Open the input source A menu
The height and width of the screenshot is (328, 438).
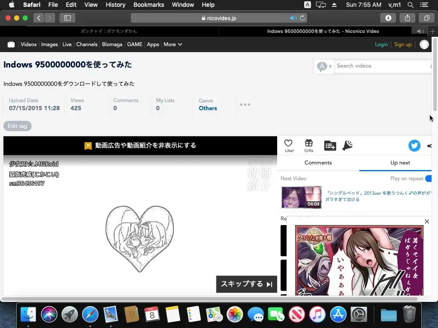click(307, 5)
